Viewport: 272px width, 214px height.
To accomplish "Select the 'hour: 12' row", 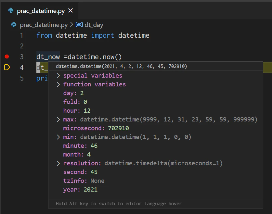I will 156,111.
